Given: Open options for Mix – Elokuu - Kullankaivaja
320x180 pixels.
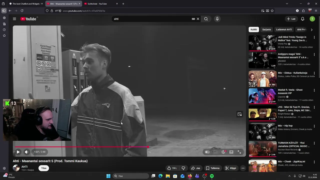Looking at the screenshot, I should pyautogui.click(x=314, y=73).
